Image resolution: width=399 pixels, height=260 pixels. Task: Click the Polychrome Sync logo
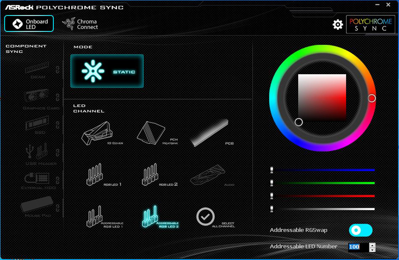(371, 24)
